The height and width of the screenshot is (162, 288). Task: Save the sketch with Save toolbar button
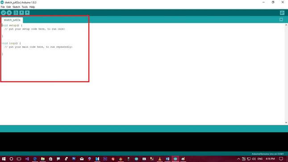click(x=27, y=13)
